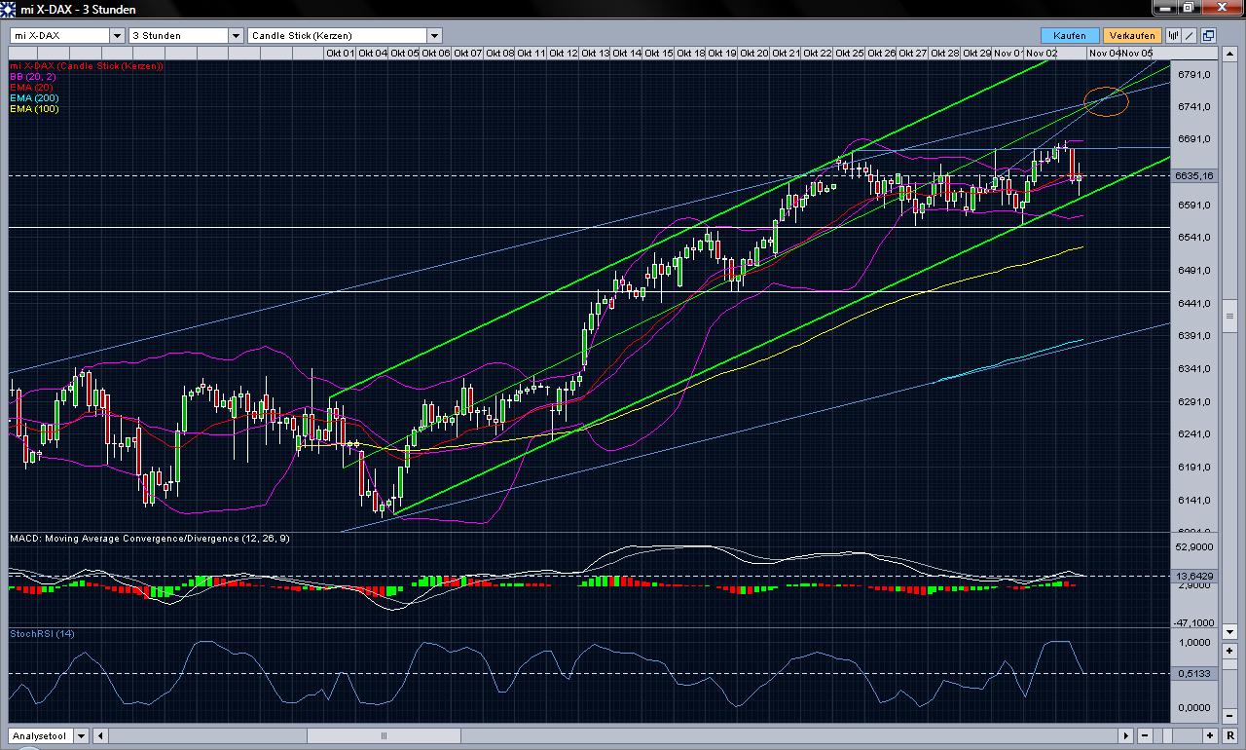Click the Okt 01 date axis label

pos(340,53)
